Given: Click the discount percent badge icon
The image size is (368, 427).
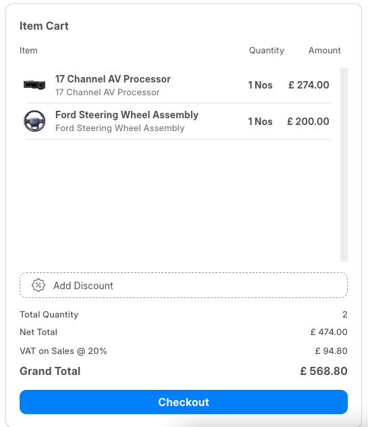Looking at the screenshot, I should 38,285.
